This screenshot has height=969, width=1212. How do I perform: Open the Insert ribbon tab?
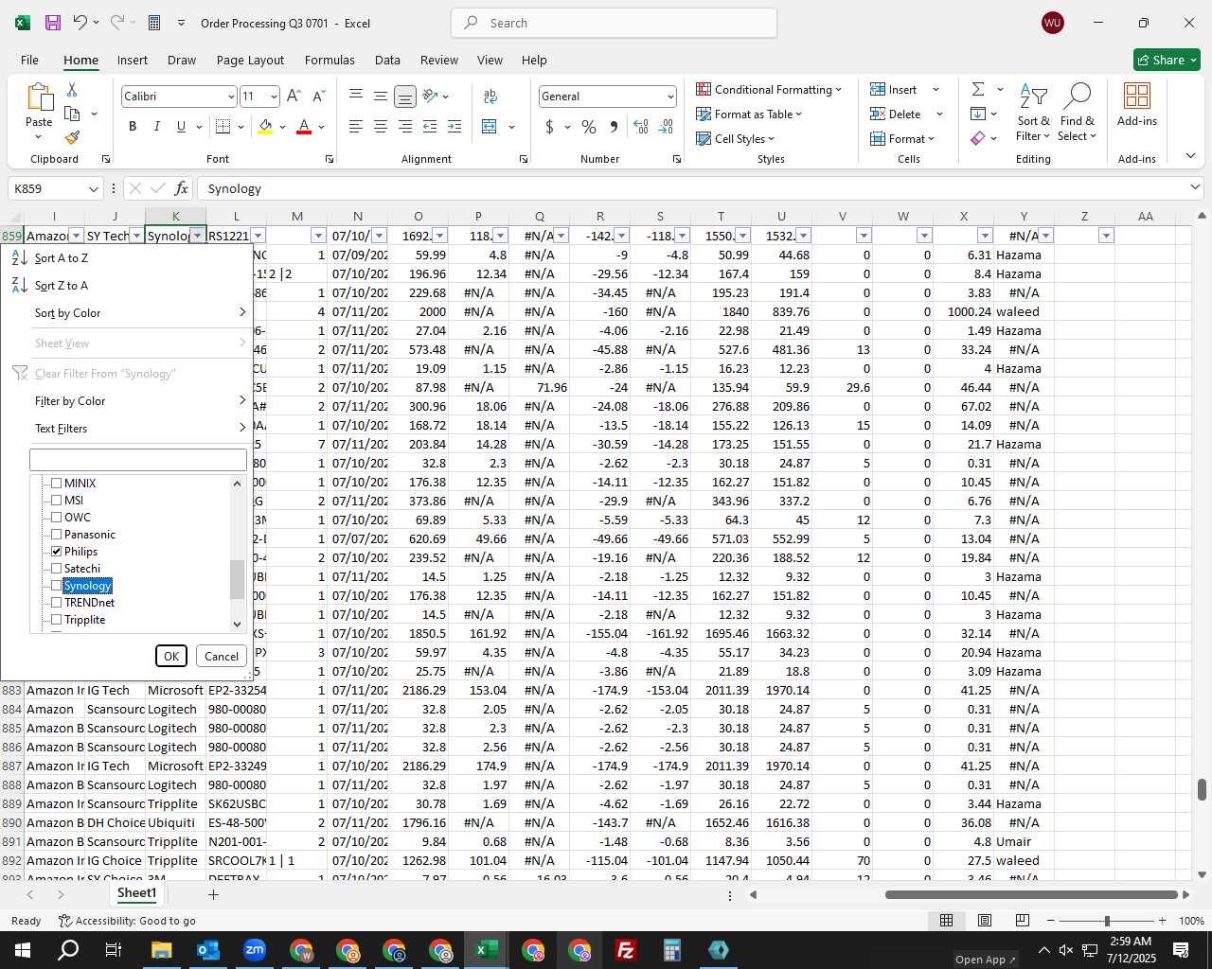(x=133, y=60)
